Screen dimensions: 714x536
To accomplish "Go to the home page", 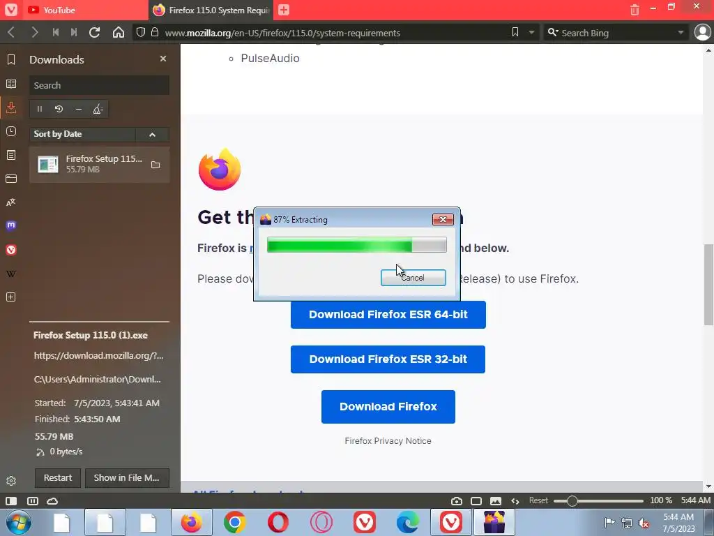I will point(119,32).
